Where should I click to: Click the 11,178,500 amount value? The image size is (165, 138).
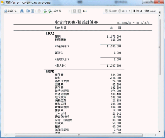tap(114, 37)
